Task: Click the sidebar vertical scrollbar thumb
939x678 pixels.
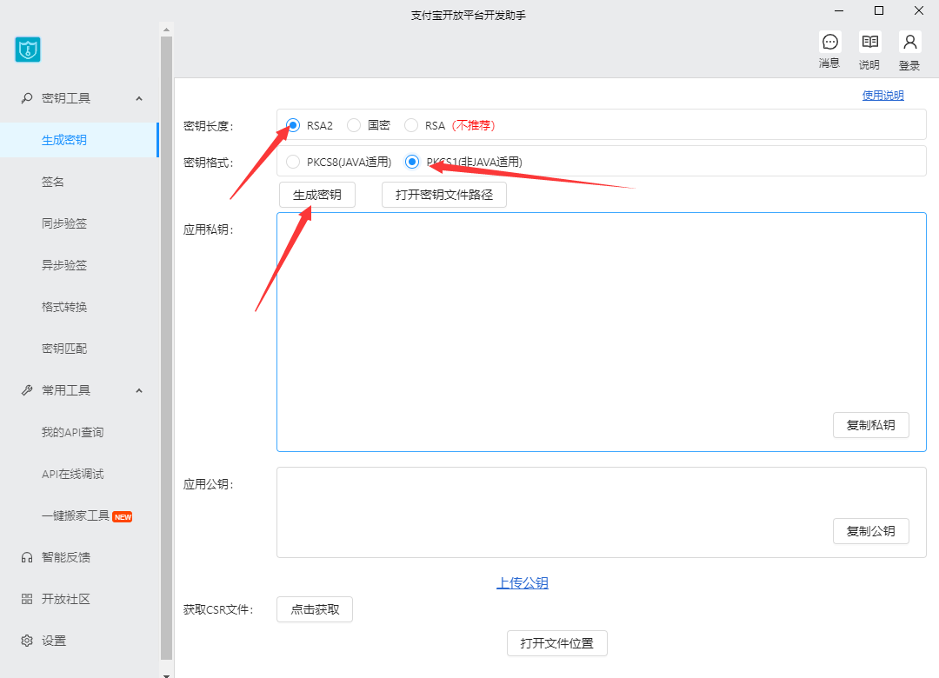Action: [166, 348]
